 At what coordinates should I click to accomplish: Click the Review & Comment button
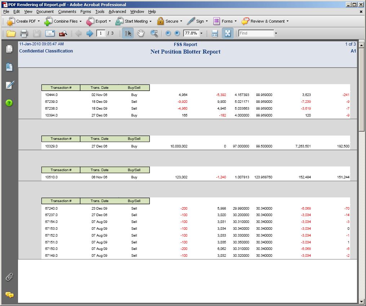coord(265,22)
